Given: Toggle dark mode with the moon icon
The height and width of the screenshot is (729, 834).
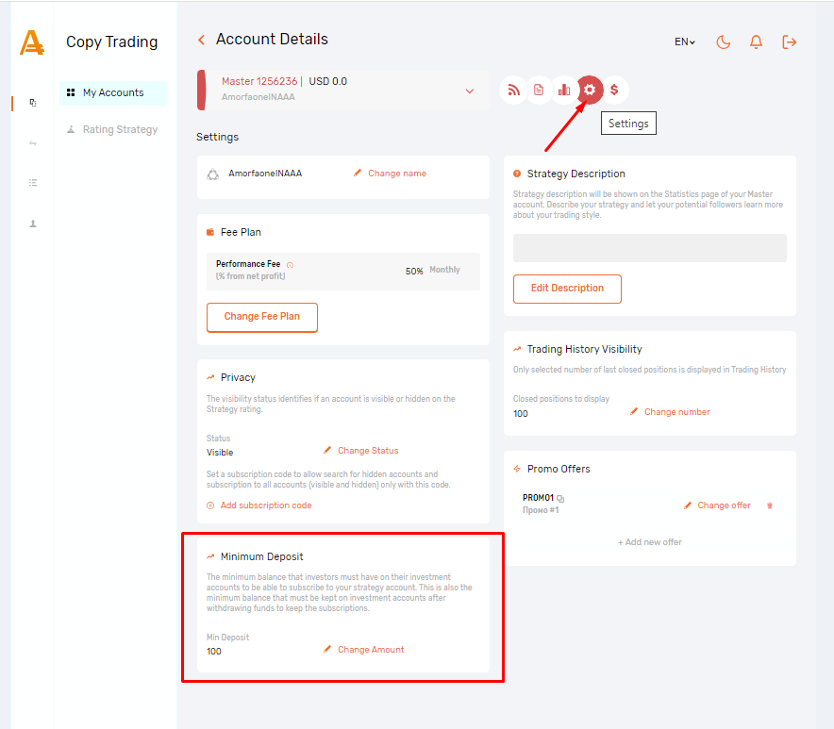Looking at the screenshot, I should point(724,41).
